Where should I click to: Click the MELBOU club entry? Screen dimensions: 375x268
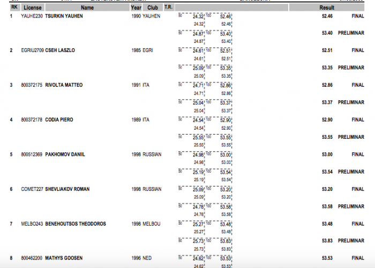[x=152, y=224]
